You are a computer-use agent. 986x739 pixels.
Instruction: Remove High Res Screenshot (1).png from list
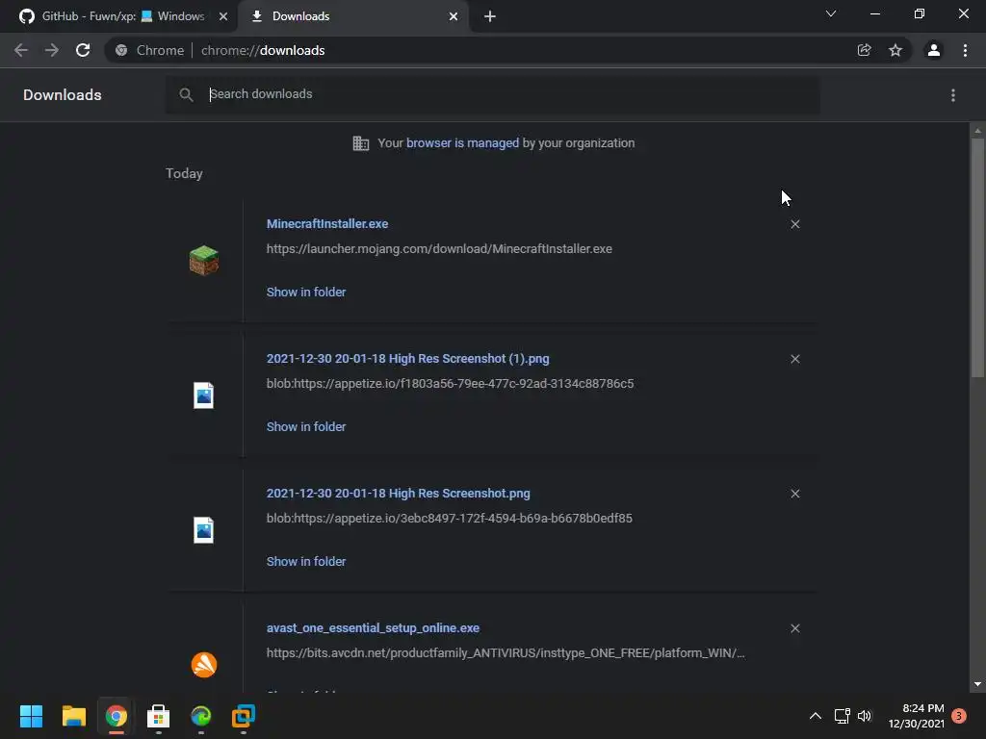794,359
